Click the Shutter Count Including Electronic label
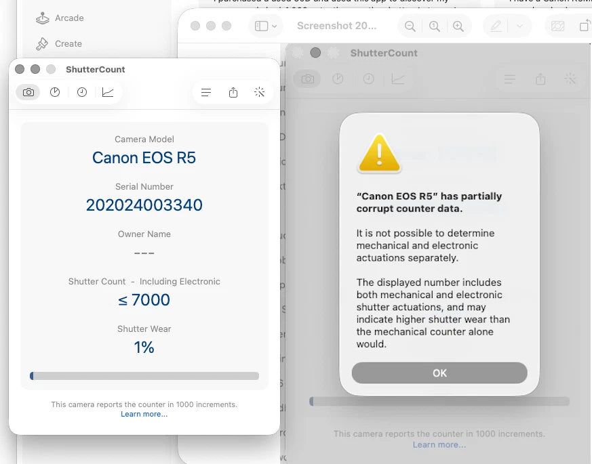 (144, 281)
